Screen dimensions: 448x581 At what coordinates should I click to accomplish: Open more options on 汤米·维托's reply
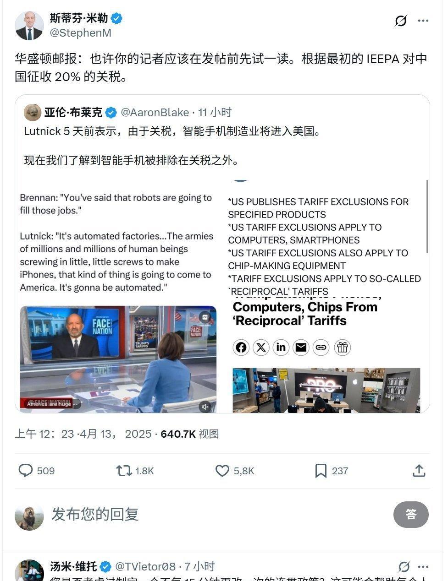point(423,567)
